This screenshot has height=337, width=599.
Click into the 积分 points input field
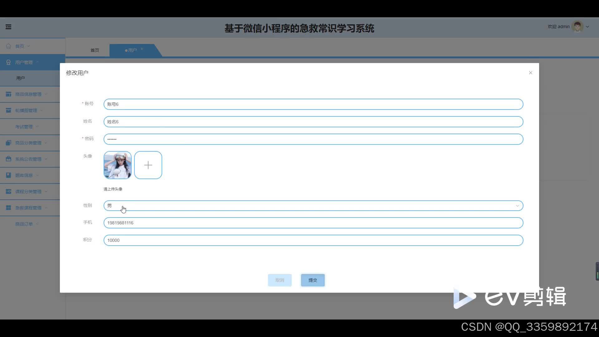coord(313,240)
